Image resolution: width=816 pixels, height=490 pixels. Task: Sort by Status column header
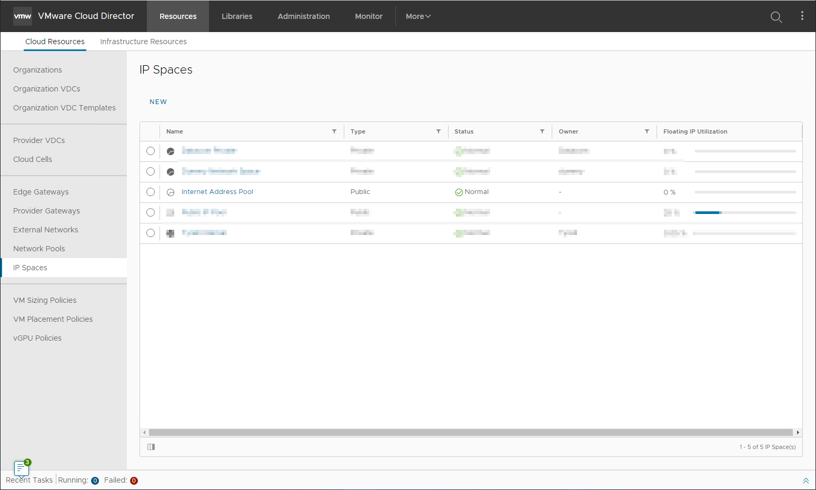(464, 131)
